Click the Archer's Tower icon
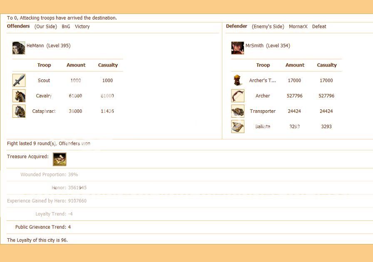Screen dimensions: 373x262 coord(237,80)
